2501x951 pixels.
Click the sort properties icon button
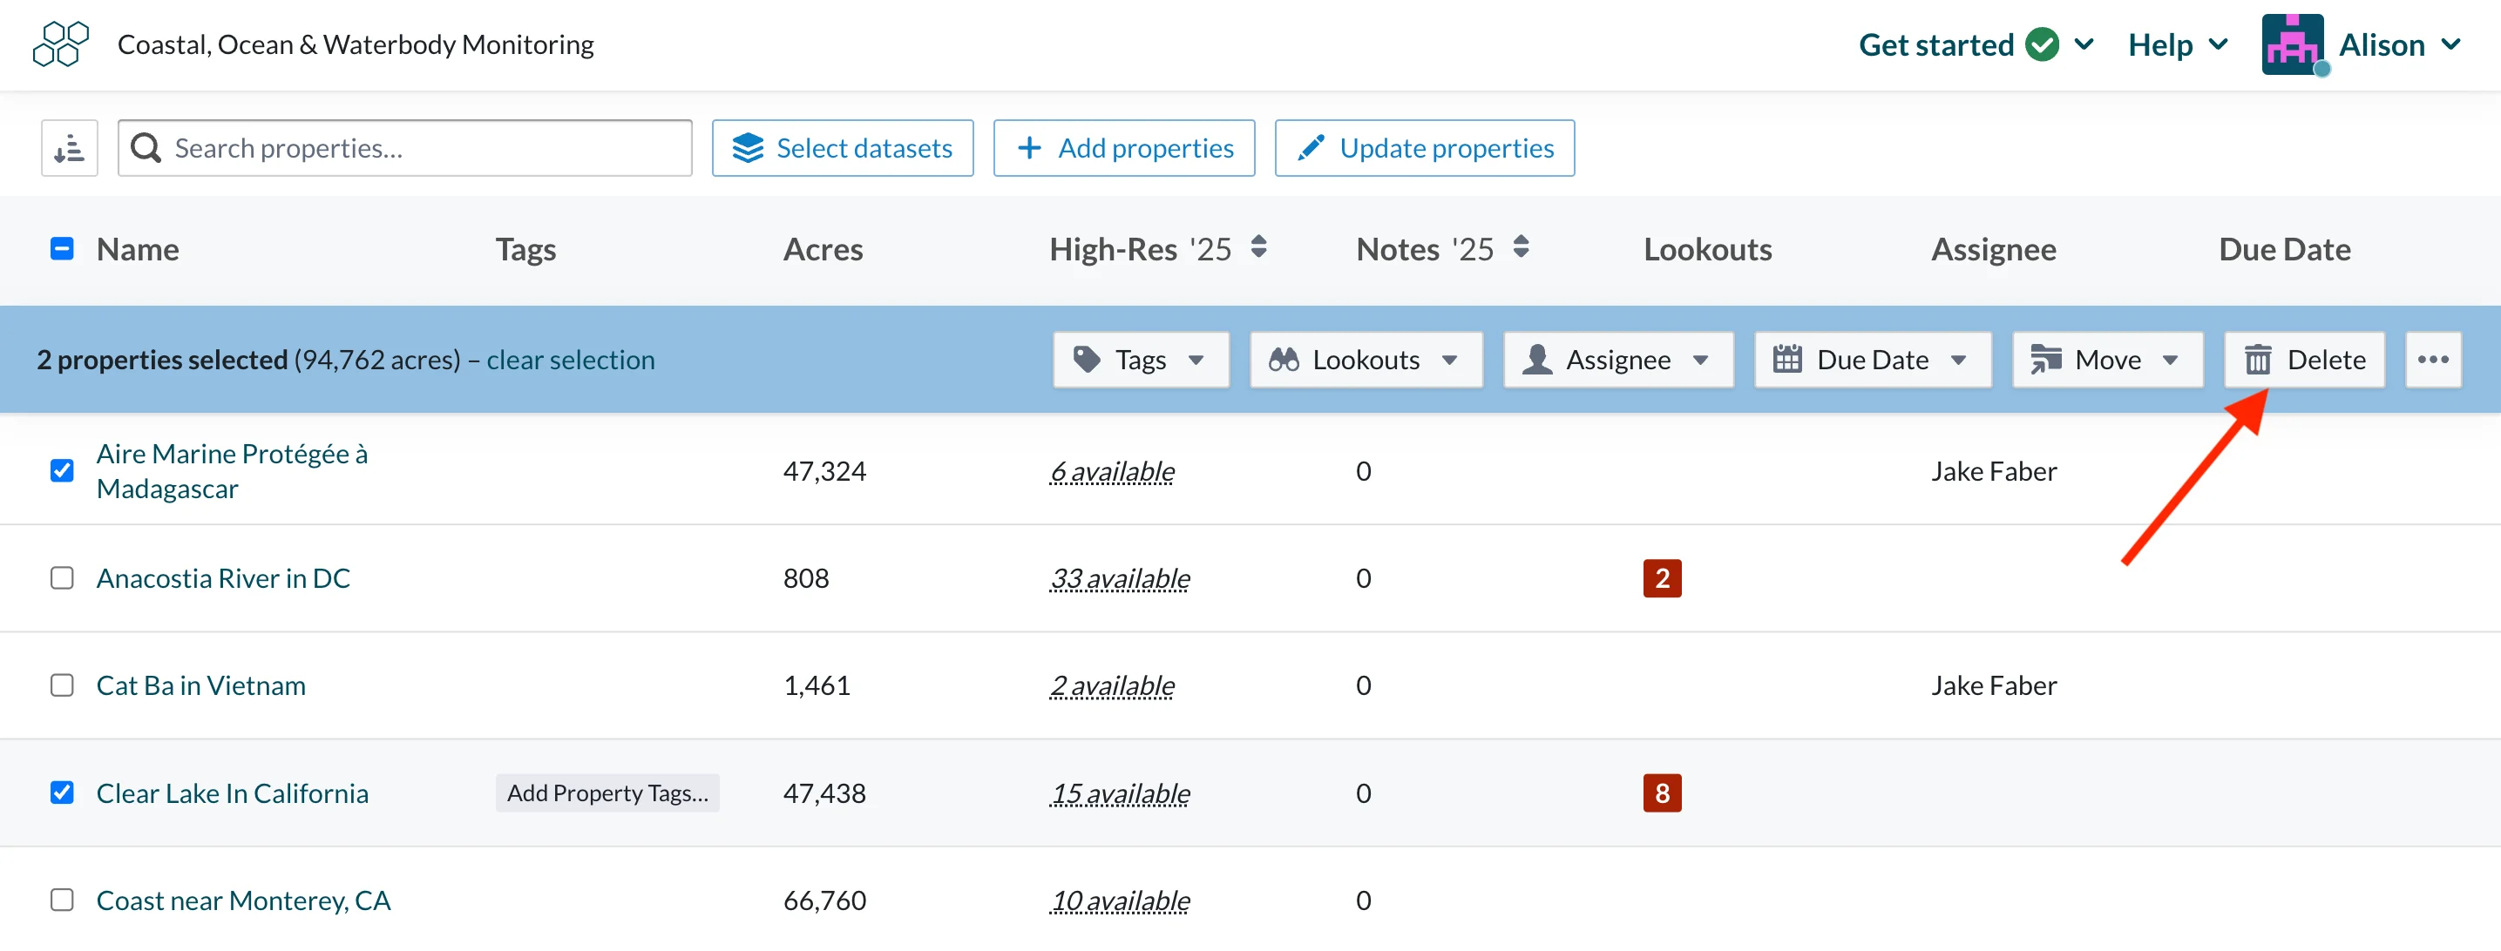pos(69,148)
